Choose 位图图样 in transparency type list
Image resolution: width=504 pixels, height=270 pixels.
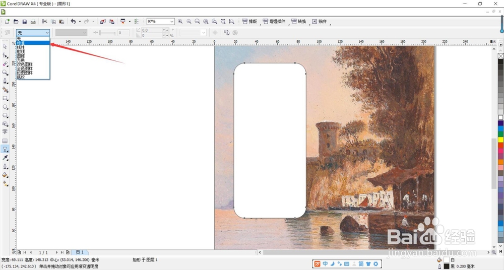click(33, 73)
